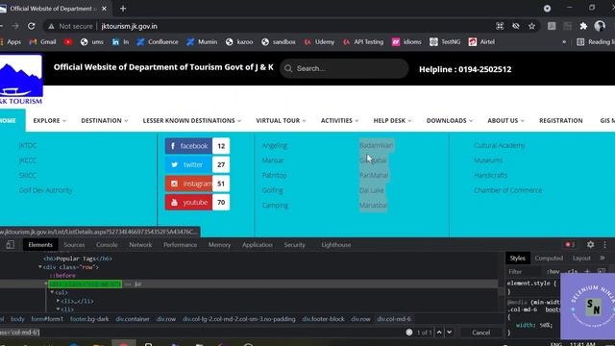
Task: Collapse the ul tree node
Action: pos(52,292)
